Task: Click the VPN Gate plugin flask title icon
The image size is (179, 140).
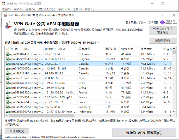Action: [5, 15]
